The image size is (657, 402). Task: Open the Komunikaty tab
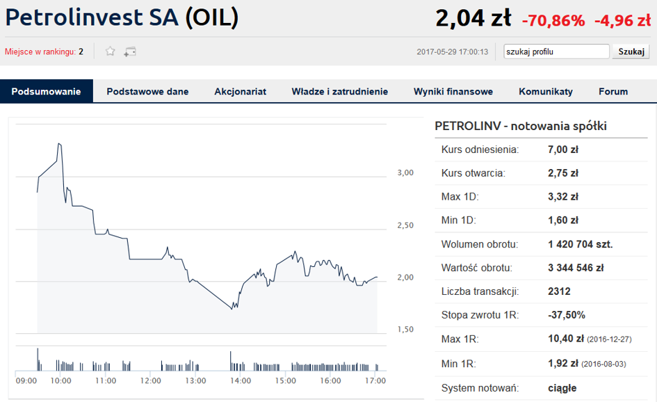click(x=546, y=91)
